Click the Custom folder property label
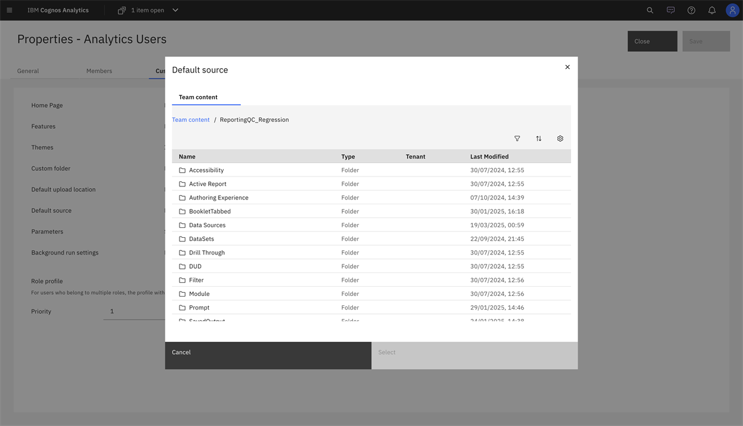The image size is (743, 426). coord(51,168)
